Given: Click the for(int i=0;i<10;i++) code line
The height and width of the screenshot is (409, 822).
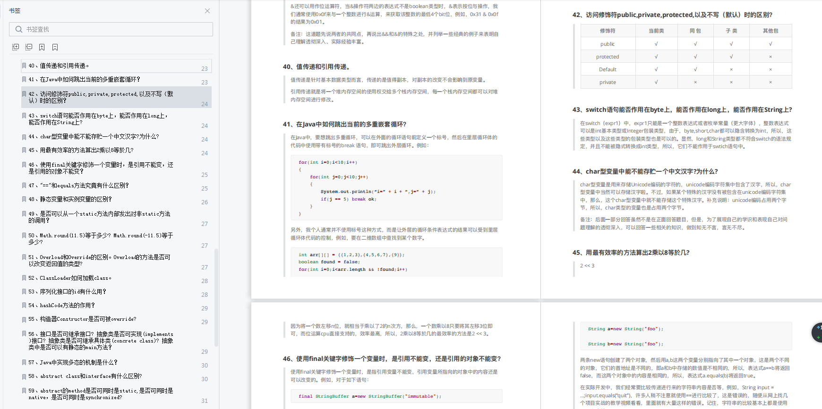Looking at the screenshot, I should [x=328, y=162].
